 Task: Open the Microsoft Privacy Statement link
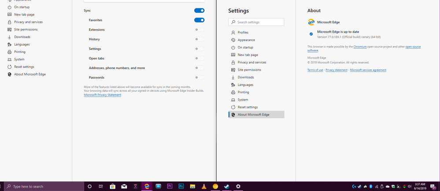[103, 95]
